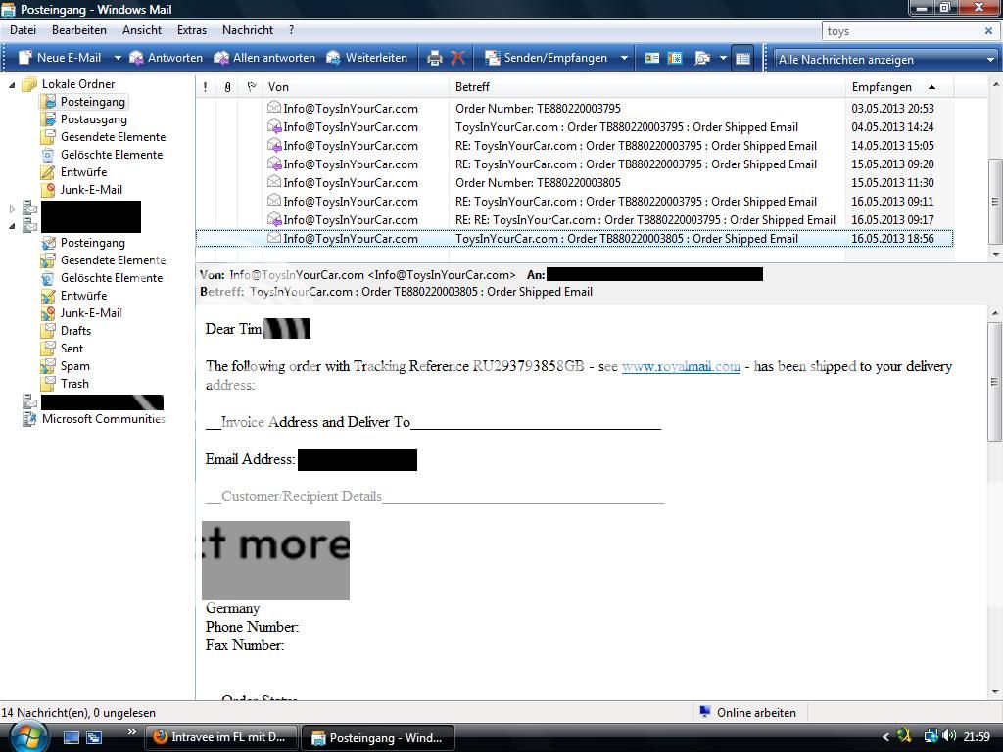The width and height of the screenshot is (1003, 752).
Task: Open the Extras menu
Action: tap(191, 30)
